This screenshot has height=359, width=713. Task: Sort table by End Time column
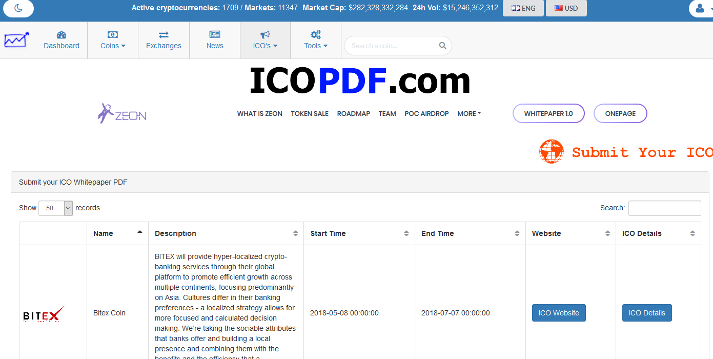point(470,233)
